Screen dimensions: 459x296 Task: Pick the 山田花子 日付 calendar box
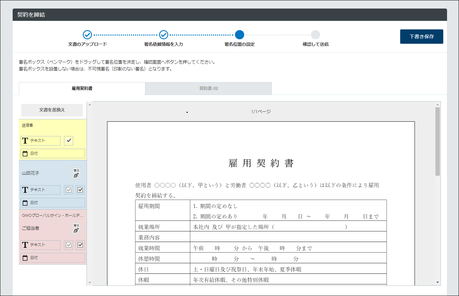click(53, 203)
